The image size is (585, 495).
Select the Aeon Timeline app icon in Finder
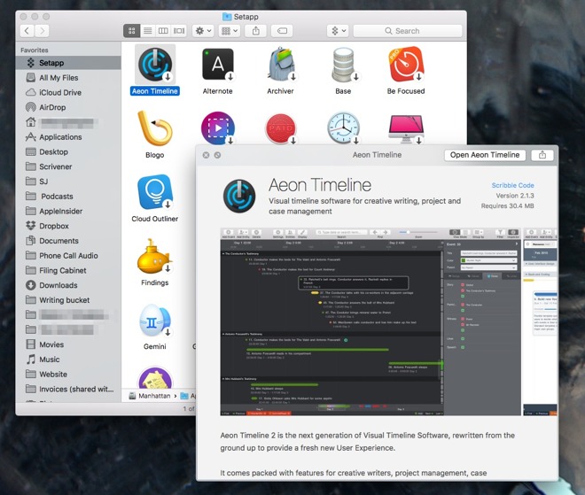point(155,65)
